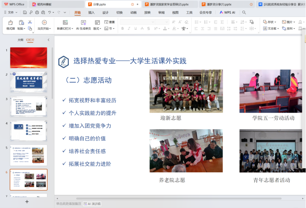Click the Cut scissors icon
Image resolution: width=306 pixels, height=208 pixels.
click(30, 22)
